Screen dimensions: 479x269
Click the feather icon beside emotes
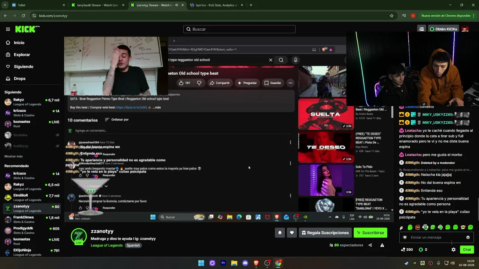coord(402,228)
